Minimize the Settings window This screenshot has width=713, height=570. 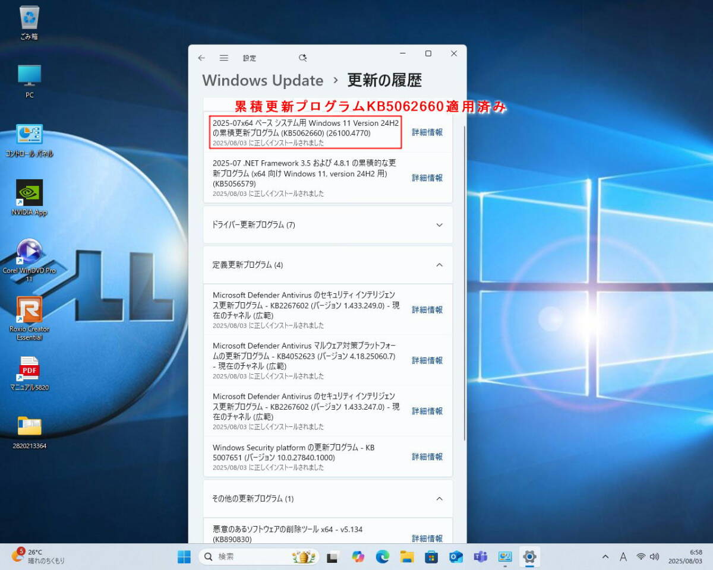coord(402,53)
